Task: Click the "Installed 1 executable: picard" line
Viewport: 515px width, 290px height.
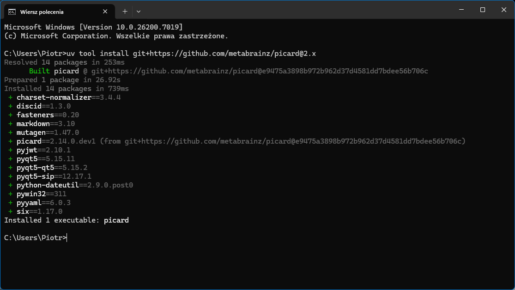Action: coord(67,220)
